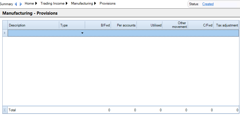Open the Created status link
The width and height of the screenshot is (240, 115).
click(x=208, y=4)
